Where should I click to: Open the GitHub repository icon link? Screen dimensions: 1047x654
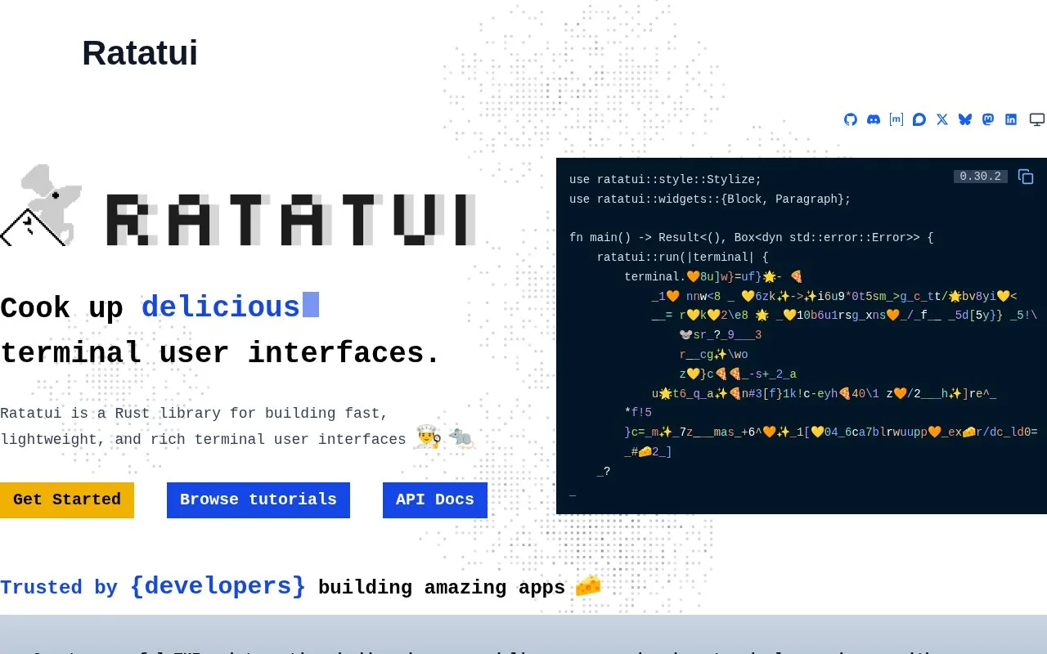pyautogui.click(x=851, y=119)
